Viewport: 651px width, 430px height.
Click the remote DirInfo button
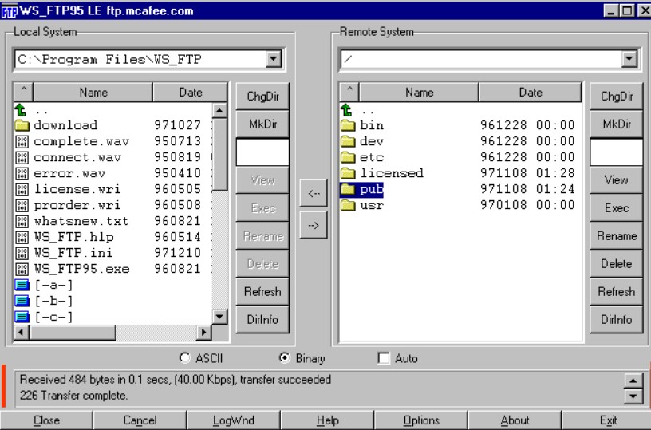[616, 320]
